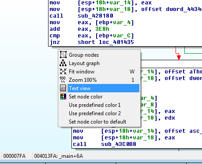This screenshot has width=202, height=164.
Task: Switch to Text view
Action: pyautogui.click(x=99, y=88)
